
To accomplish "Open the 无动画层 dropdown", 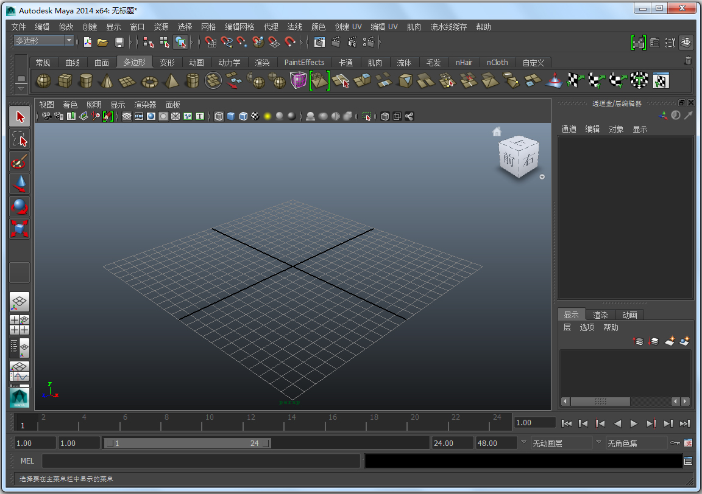I will 561,443.
